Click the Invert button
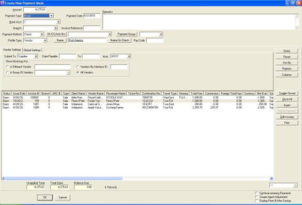 tap(287, 105)
